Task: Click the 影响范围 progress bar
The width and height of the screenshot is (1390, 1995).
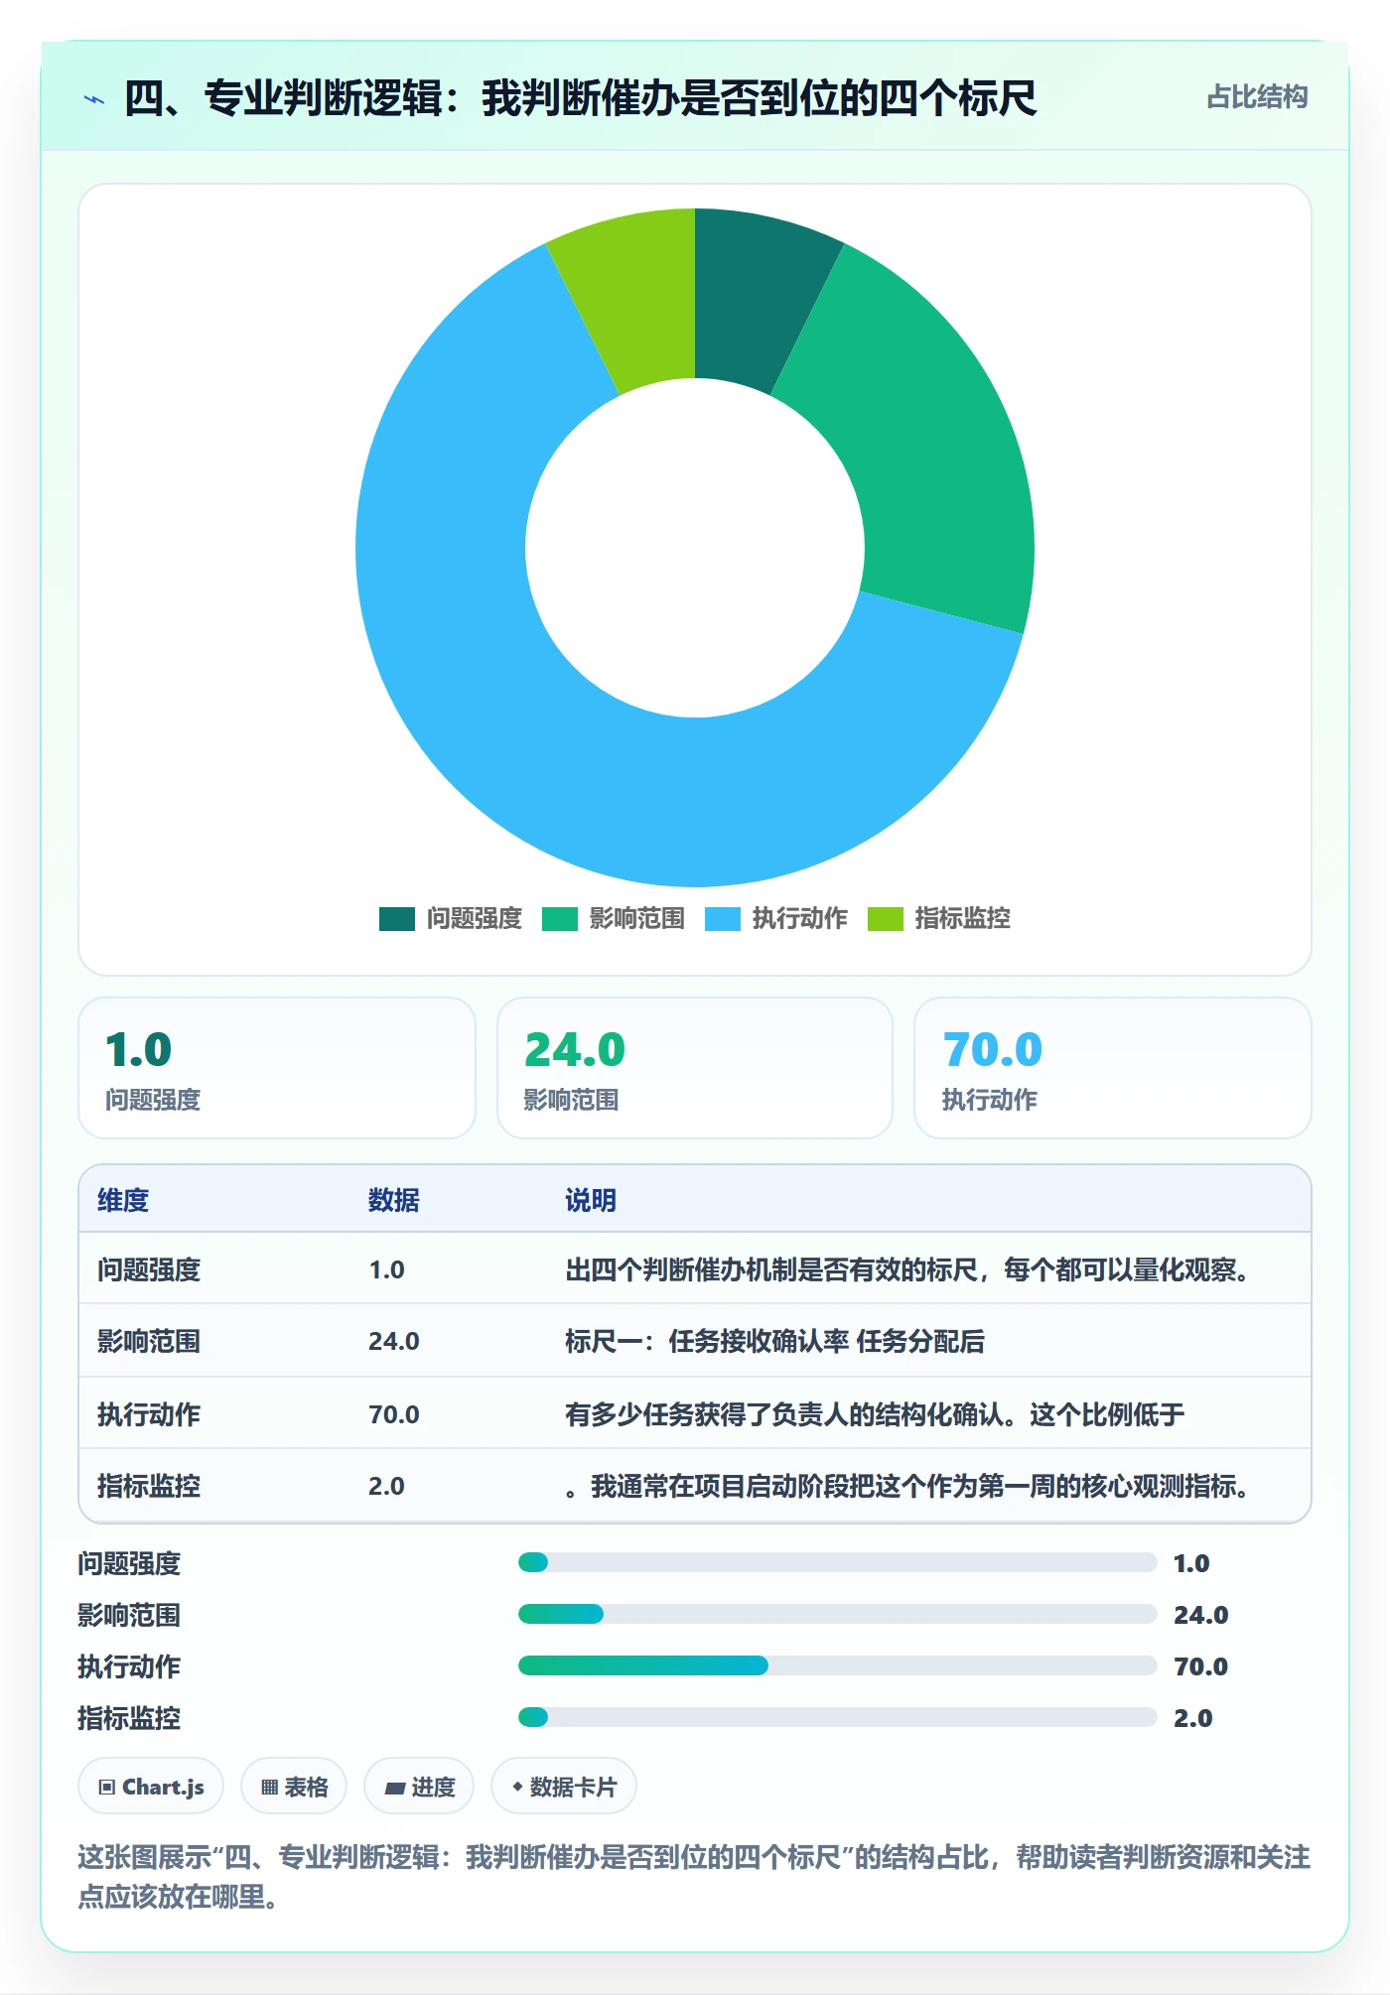Action: click(837, 1614)
